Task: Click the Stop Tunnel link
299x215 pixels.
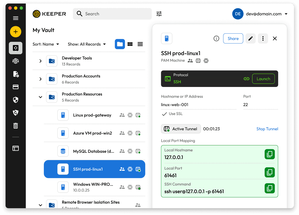Action: (x=267, y=129)
